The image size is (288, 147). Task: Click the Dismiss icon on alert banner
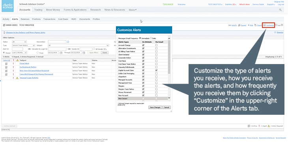click(275, 32)
